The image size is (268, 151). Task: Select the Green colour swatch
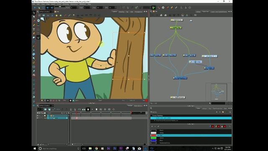(154, 138)
